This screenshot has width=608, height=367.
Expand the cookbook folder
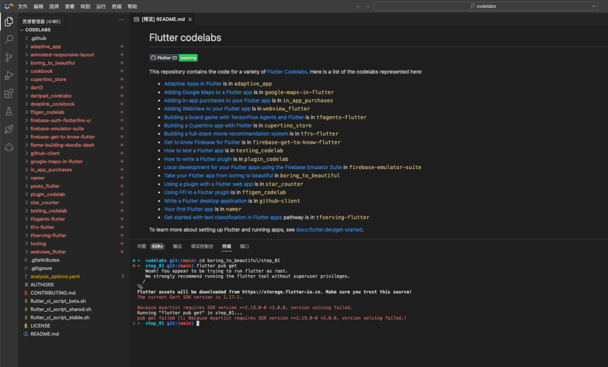(42, 71)
